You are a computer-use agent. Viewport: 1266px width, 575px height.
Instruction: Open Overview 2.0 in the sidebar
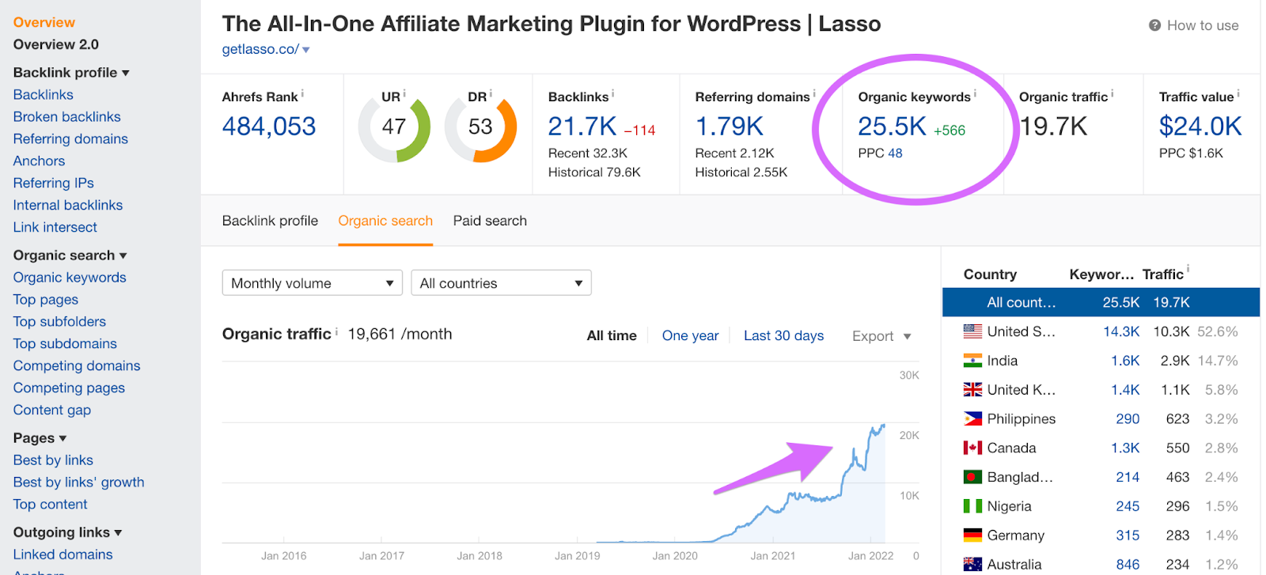56,44
